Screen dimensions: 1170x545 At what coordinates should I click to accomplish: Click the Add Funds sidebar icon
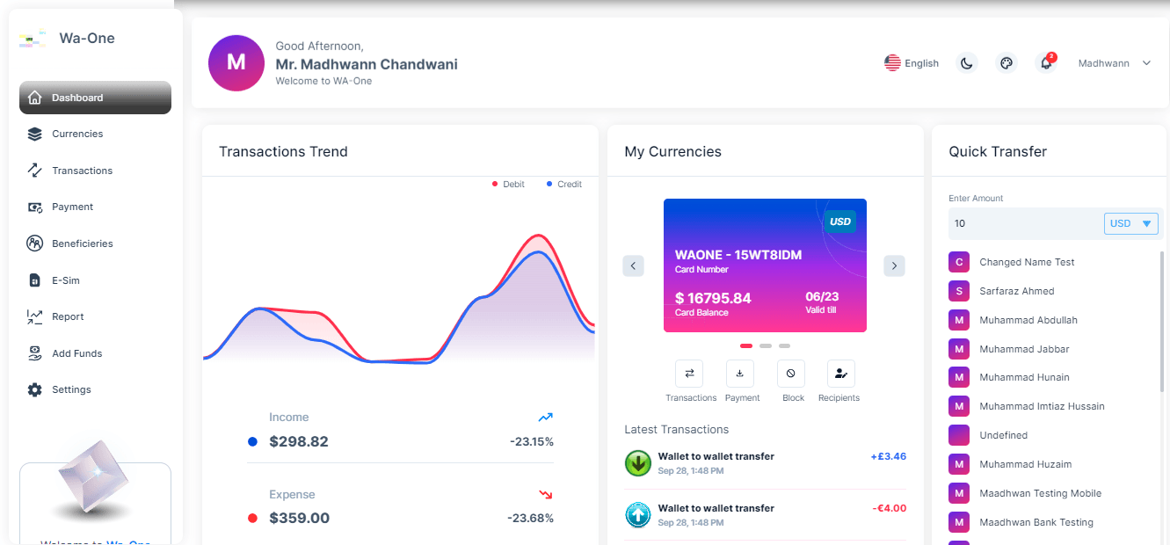[x=35, y=353]
